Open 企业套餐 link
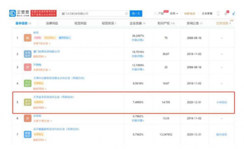Screen dimensions: 244x149 [207, 14]
